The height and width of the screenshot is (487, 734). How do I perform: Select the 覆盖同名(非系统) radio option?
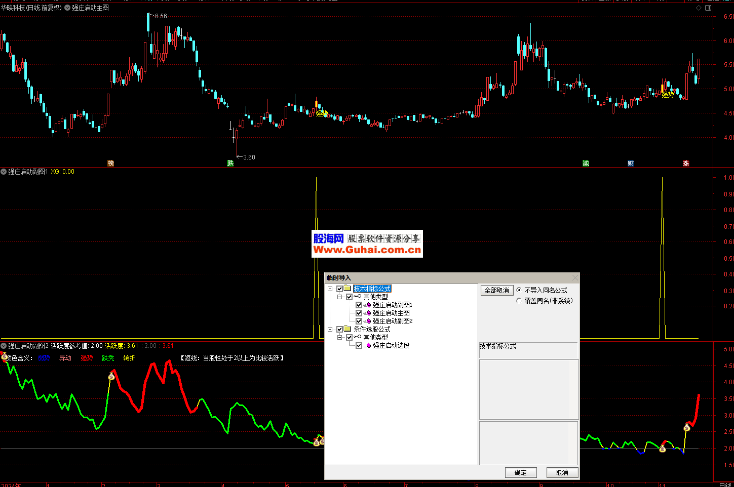(x=519, y=301)
